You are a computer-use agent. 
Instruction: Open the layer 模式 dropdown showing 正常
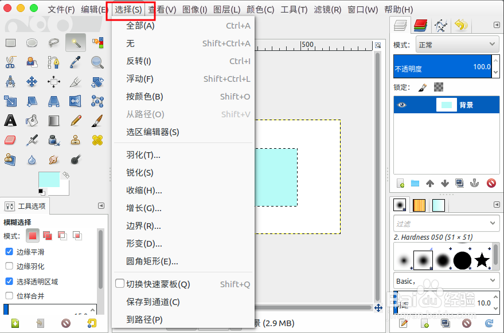pos(457,44)
